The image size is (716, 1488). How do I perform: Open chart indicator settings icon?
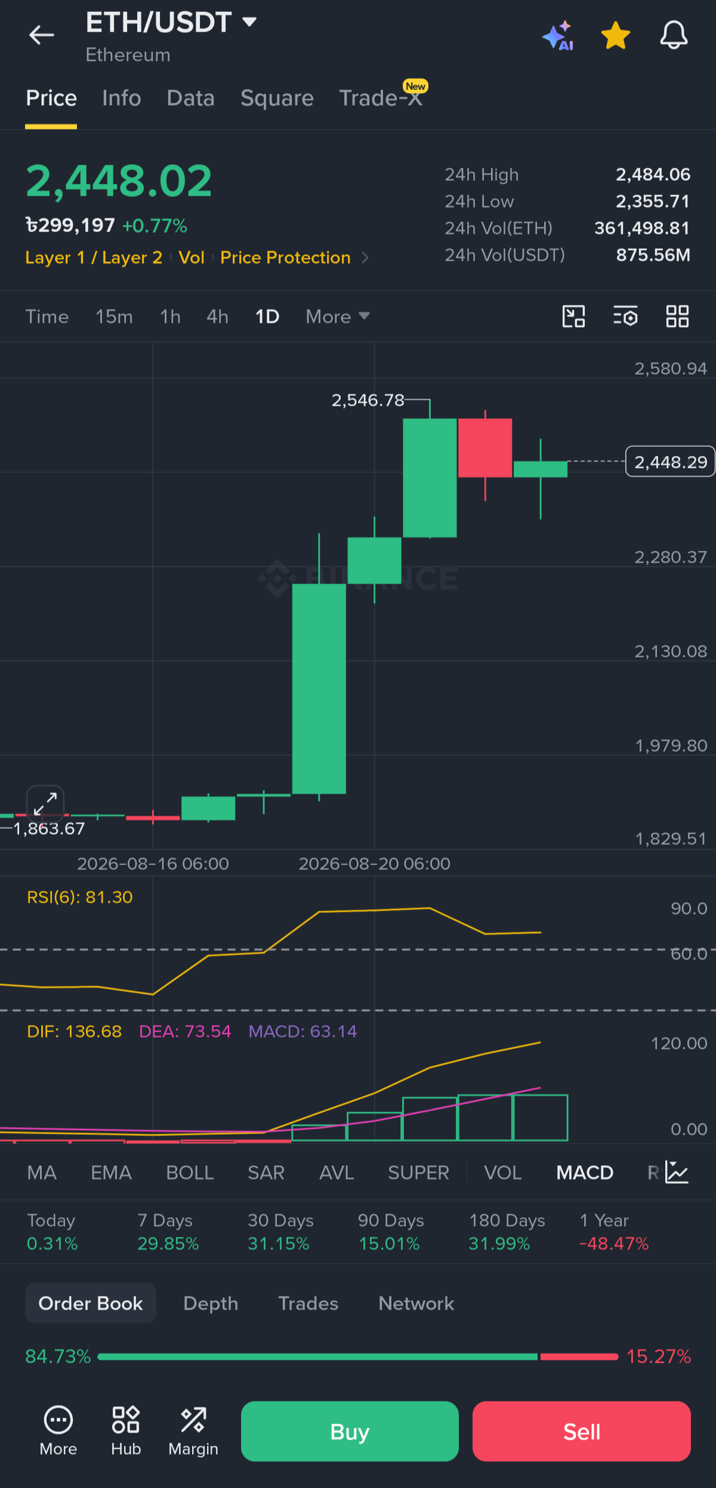click(x=625, y=317)
